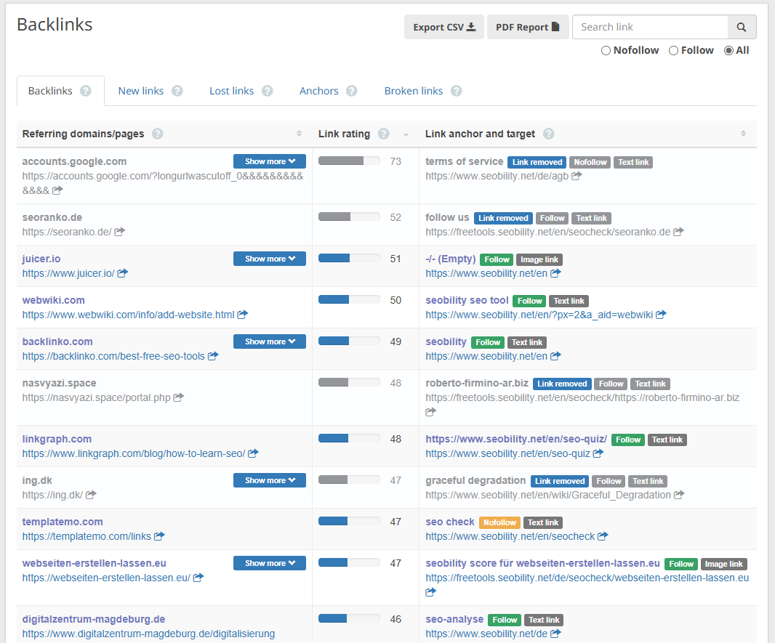Open external icon for Graceful_Degradation wiki target
This screenshot has height=643, width=775.
click(679, 495)
